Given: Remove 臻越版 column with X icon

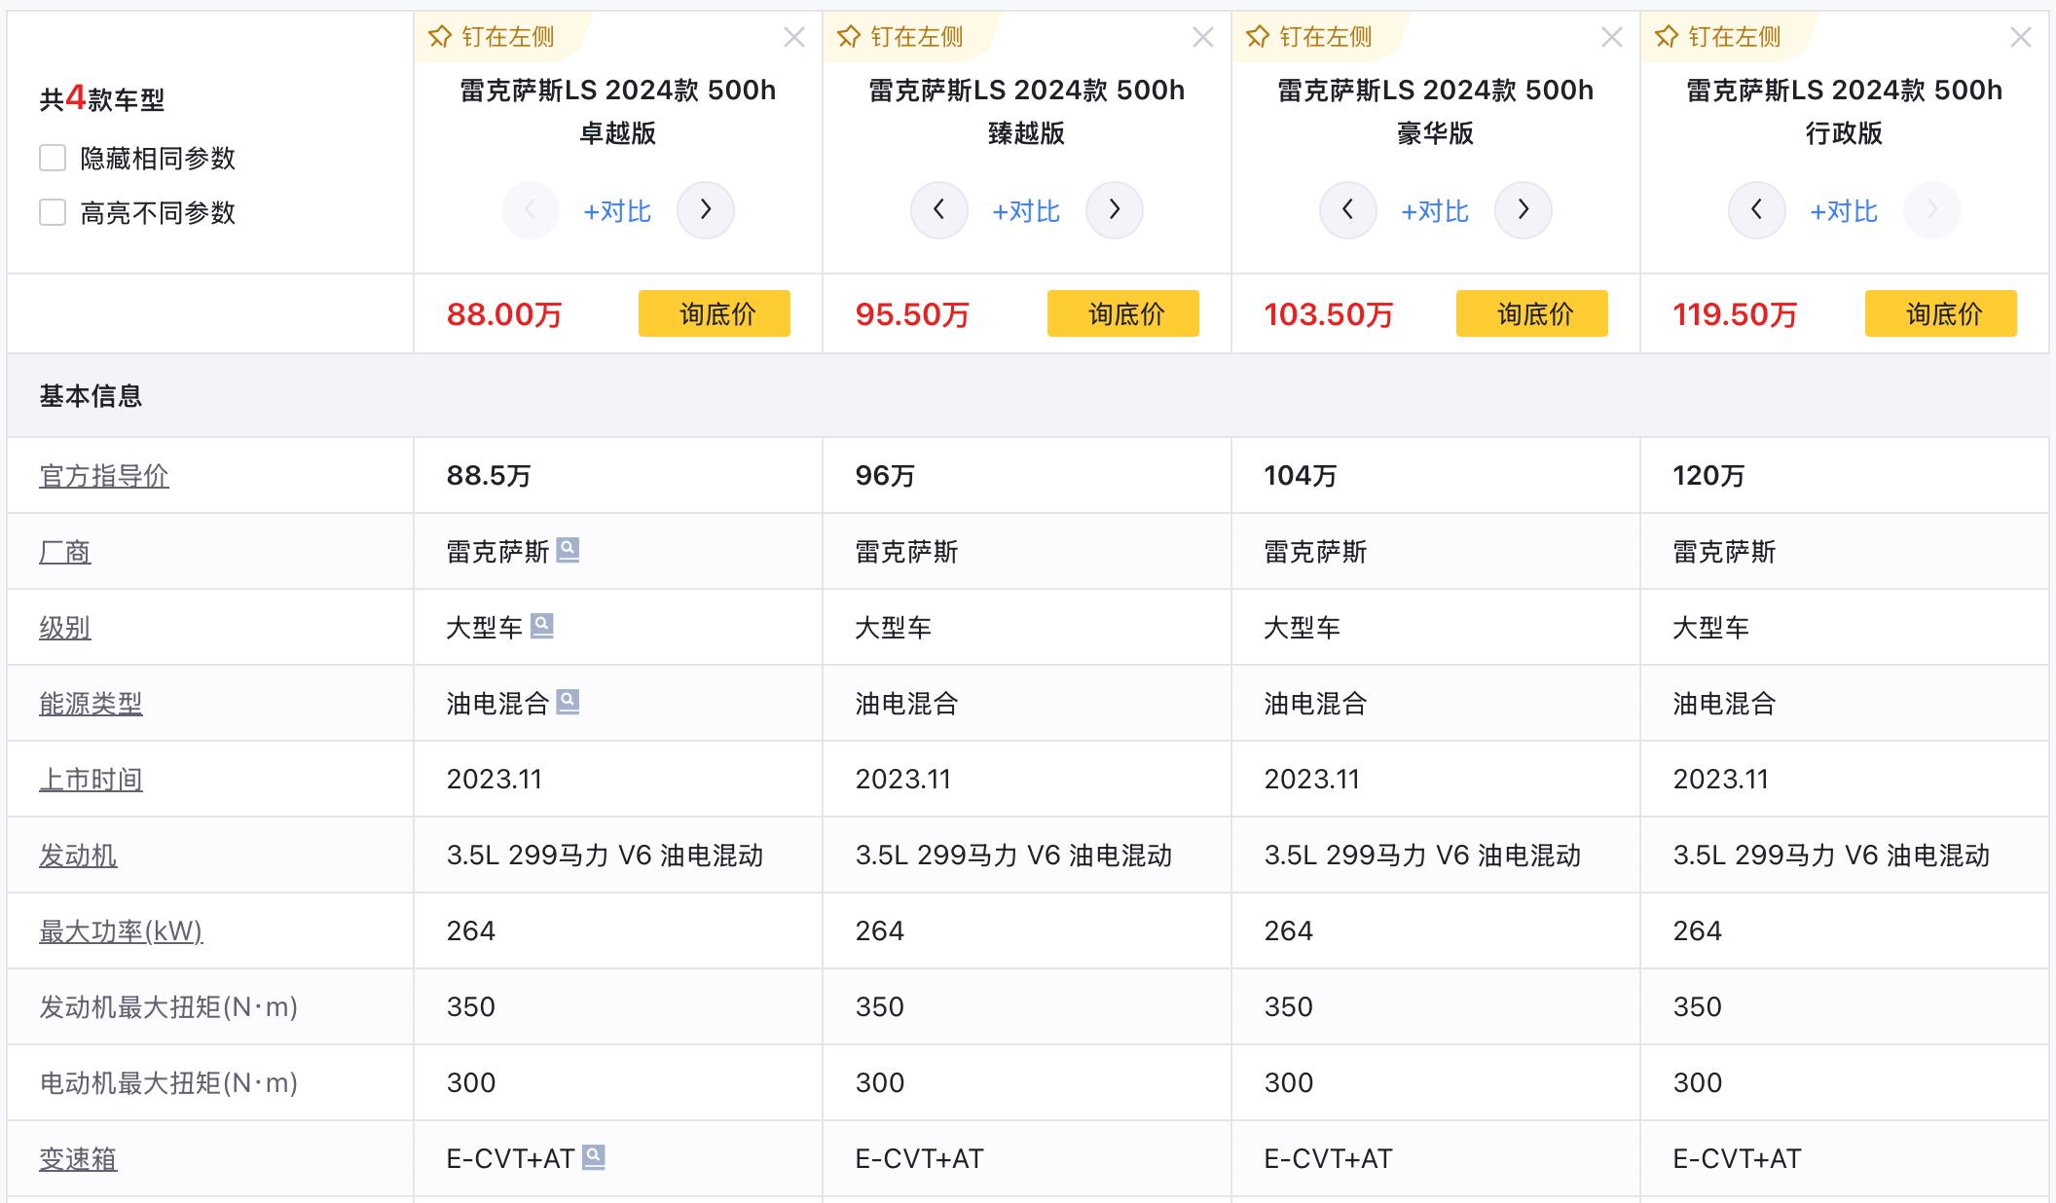Looking at the screenshot, I should 1203,38.
